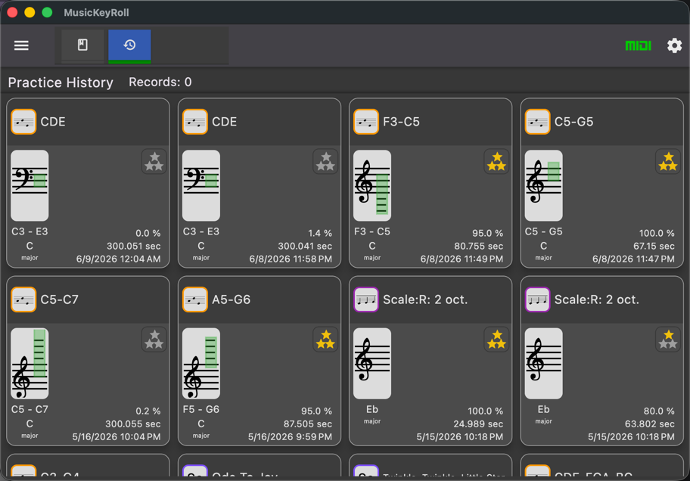Screen dimensions: 690x481
Task: Click the '80.755 sec' duration
Action: click(478, 246)
